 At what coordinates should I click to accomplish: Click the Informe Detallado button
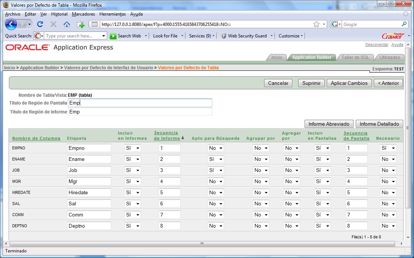pyautogui.click(x=379, y=124)
